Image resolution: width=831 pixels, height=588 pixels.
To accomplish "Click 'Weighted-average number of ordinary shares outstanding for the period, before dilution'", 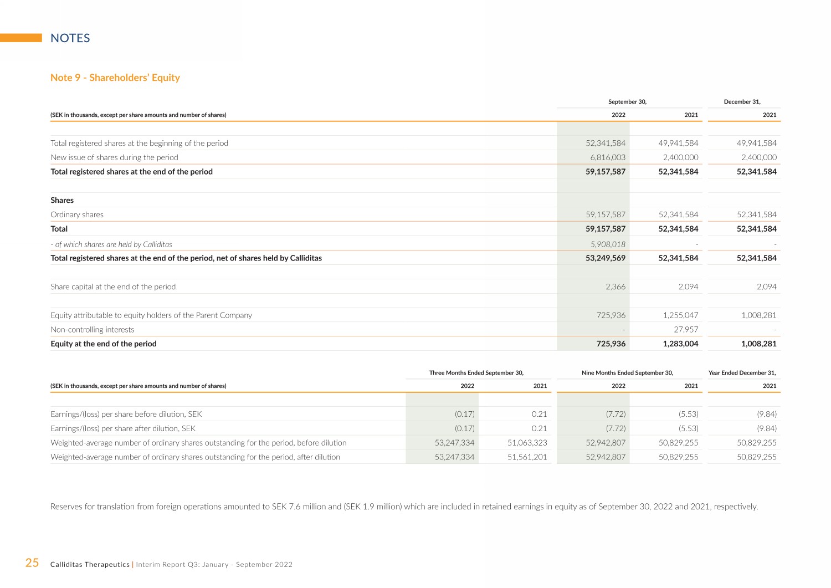I will [198, 443].
